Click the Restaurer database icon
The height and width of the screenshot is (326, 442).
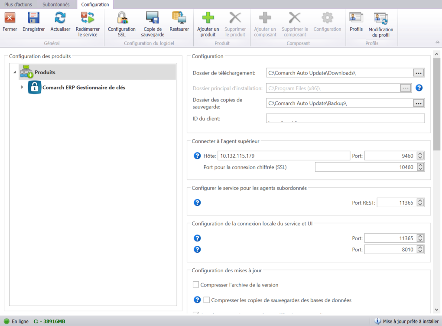pos(179,18)
